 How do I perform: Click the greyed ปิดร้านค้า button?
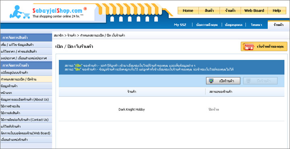tap(260, 81)
